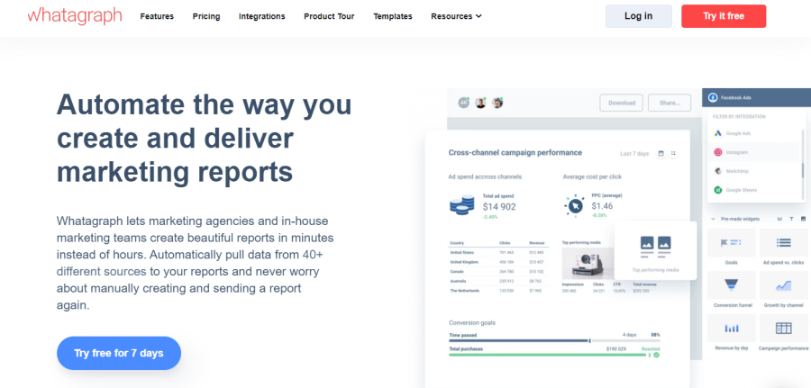Click the calendar icon beside Last 7 days
Viewport: 811px width, 388px height.
(661, 153)
